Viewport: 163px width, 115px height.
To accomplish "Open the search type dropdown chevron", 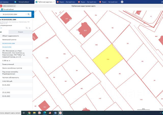I will pos(1,14).
